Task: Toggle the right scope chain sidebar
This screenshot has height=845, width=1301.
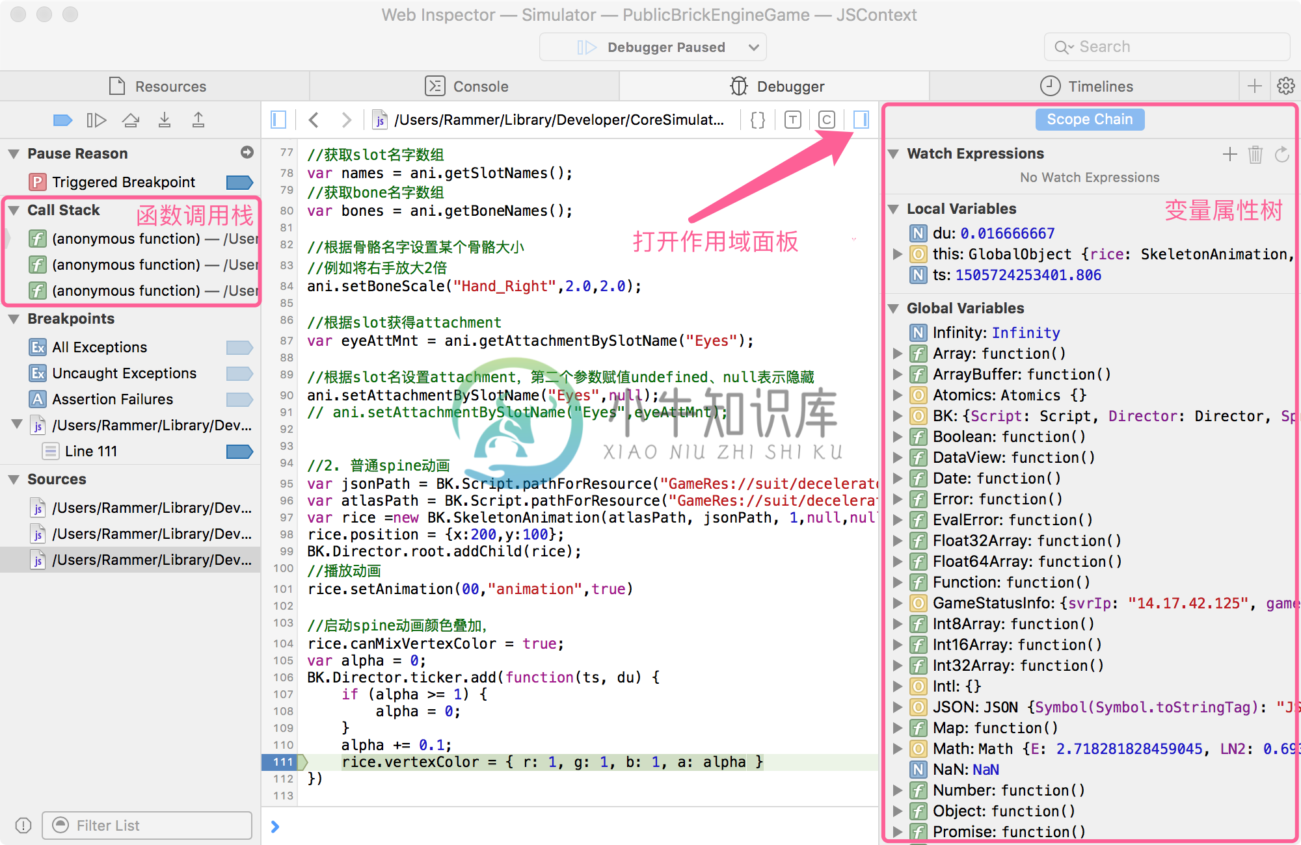Action: point(861,120)
